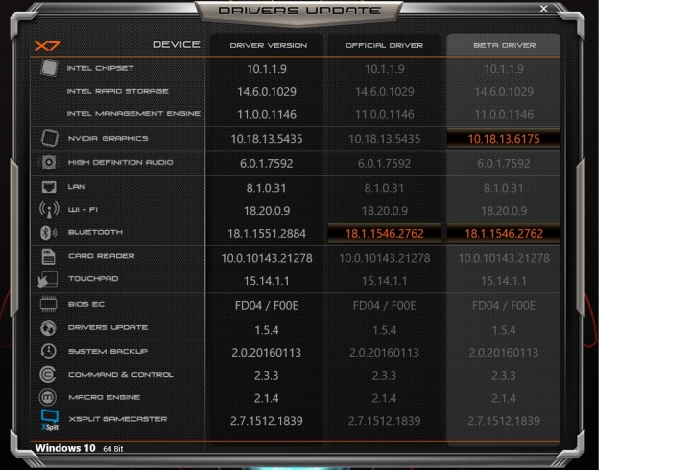Click the Intel Chipset icon

point(49,68)
